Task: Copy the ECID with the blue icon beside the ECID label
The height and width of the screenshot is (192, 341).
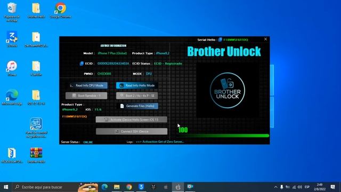Action: pyautogui.click(x=82, y=63)
